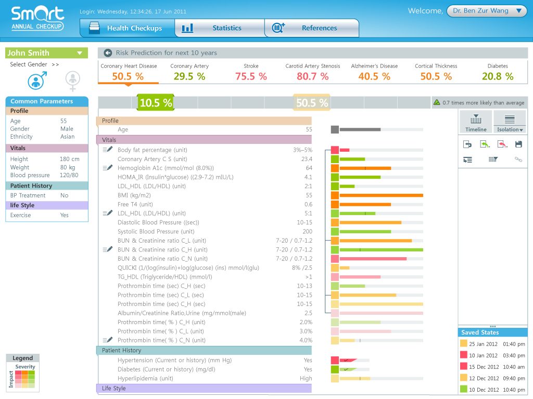This screenshot has width=533, height=399.
Task: Click the green undo arrow icon
Action: (485, 144)
